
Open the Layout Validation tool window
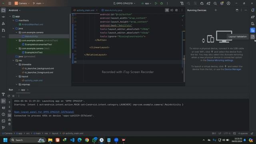coord(252,37)
